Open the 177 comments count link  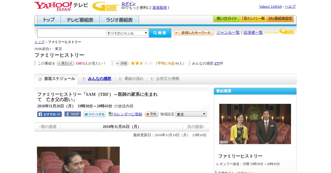(x=217, y=63)
